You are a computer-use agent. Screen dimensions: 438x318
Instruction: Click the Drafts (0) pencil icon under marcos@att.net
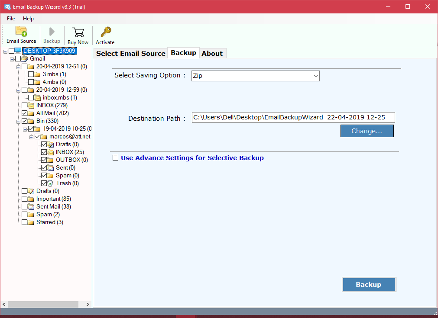(x=50, y=144)
